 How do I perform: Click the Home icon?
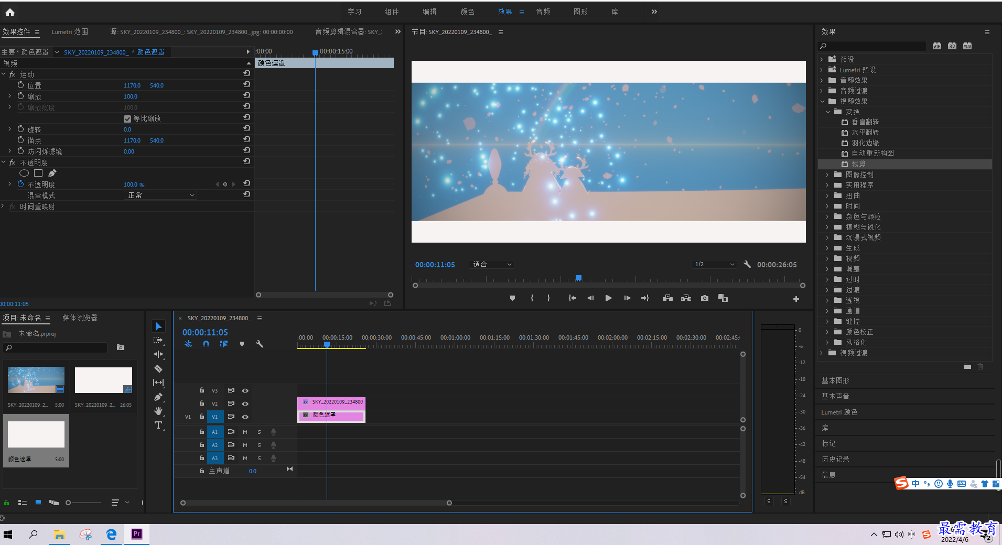10,12
